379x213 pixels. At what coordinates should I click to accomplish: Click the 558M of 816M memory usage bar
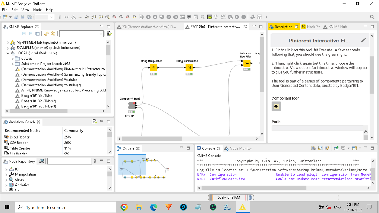coord(229,197)
